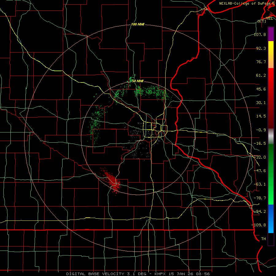276x276 pixels.
Task: Click the VEL label above the color scale
Action: coord(270,18)
